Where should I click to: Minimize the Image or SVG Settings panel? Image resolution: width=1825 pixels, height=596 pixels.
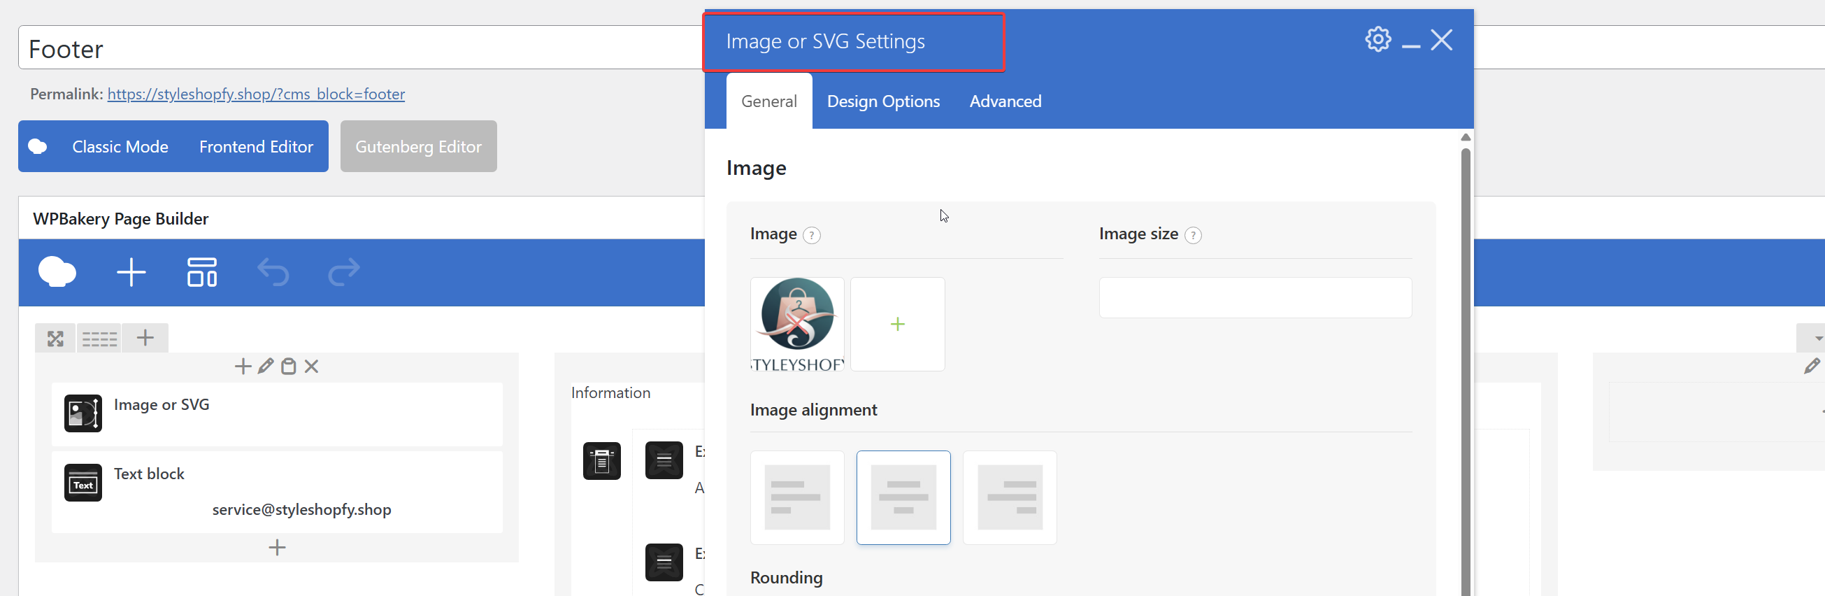(1410, 47)
